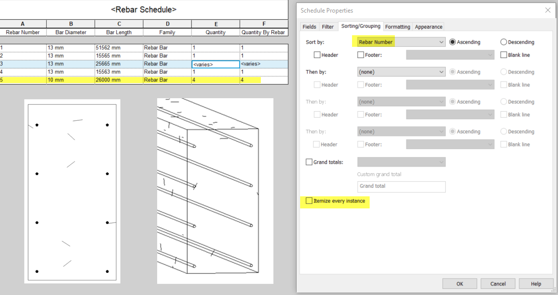Image resolution: width=558 pixels, height=295 pixels.
Task: Click the Custom grand total text field
Action: tap(401, 187)
